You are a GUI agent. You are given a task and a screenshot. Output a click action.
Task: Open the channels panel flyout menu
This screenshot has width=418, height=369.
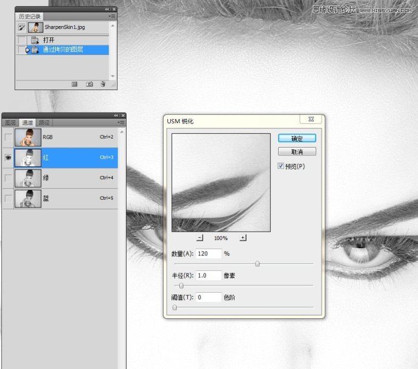click(x=121, y=122)
